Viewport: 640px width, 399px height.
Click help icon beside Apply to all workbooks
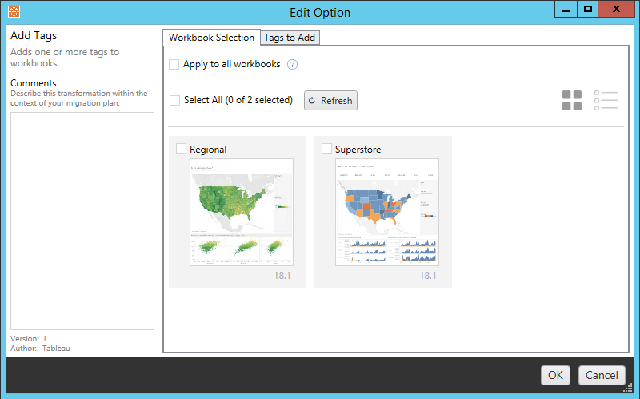[x=293, y=65]
